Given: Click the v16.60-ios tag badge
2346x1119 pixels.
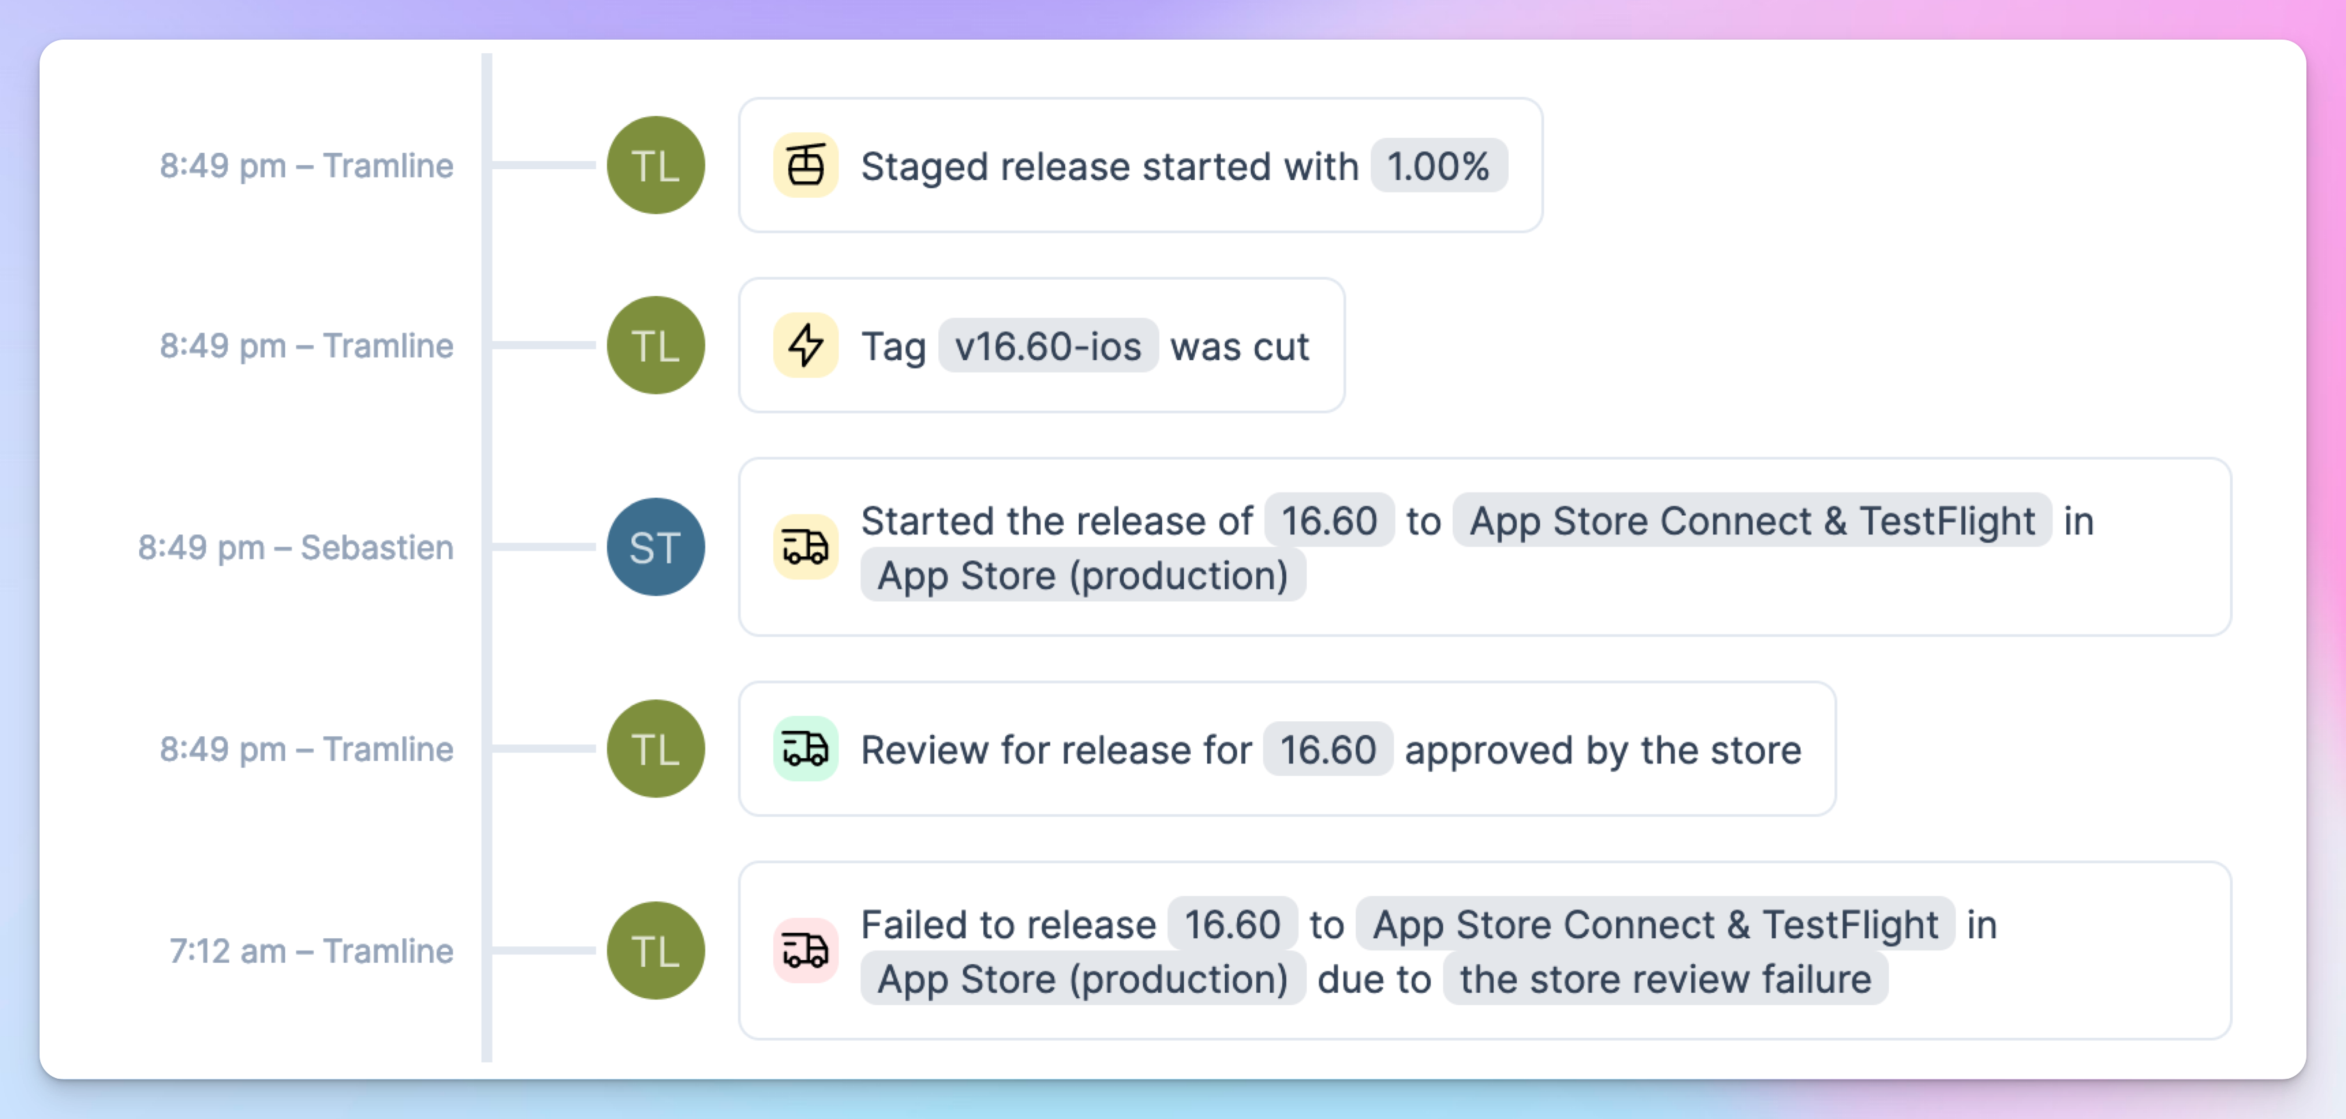Looking at the screenshot, I should [1047, 346].
